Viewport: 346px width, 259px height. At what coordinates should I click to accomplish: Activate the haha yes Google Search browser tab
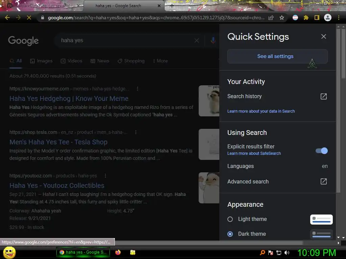pyautogui.click(x=118, y=6)
